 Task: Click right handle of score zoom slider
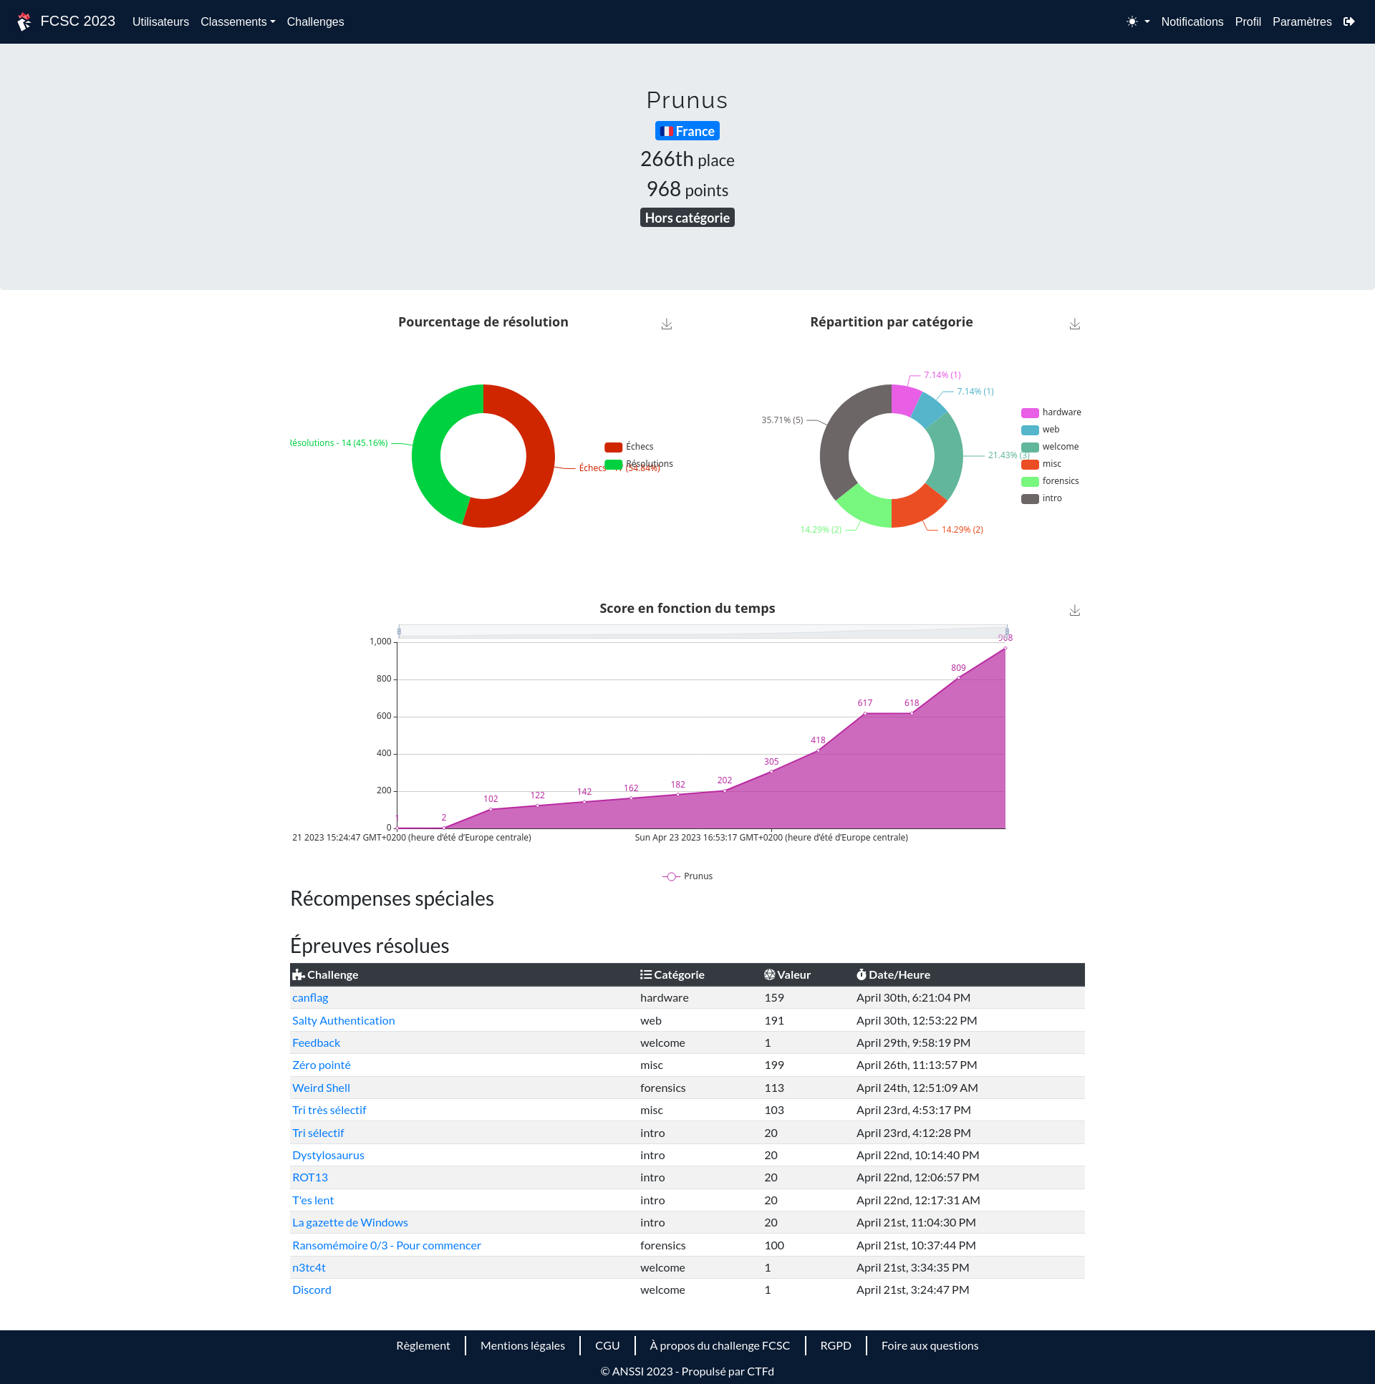tap(1007, 631)
